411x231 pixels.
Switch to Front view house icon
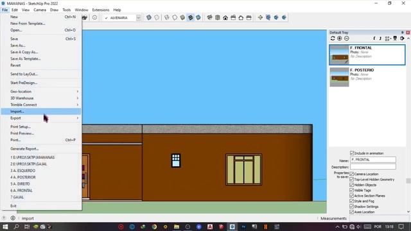(225, 17)
